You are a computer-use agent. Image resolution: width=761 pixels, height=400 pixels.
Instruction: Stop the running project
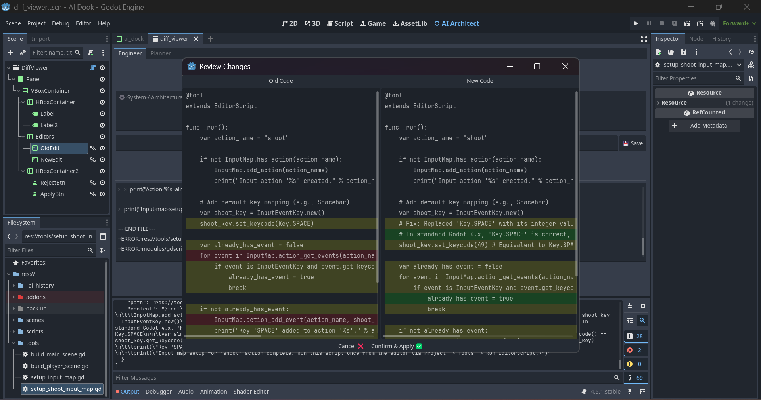coord(661,23)
